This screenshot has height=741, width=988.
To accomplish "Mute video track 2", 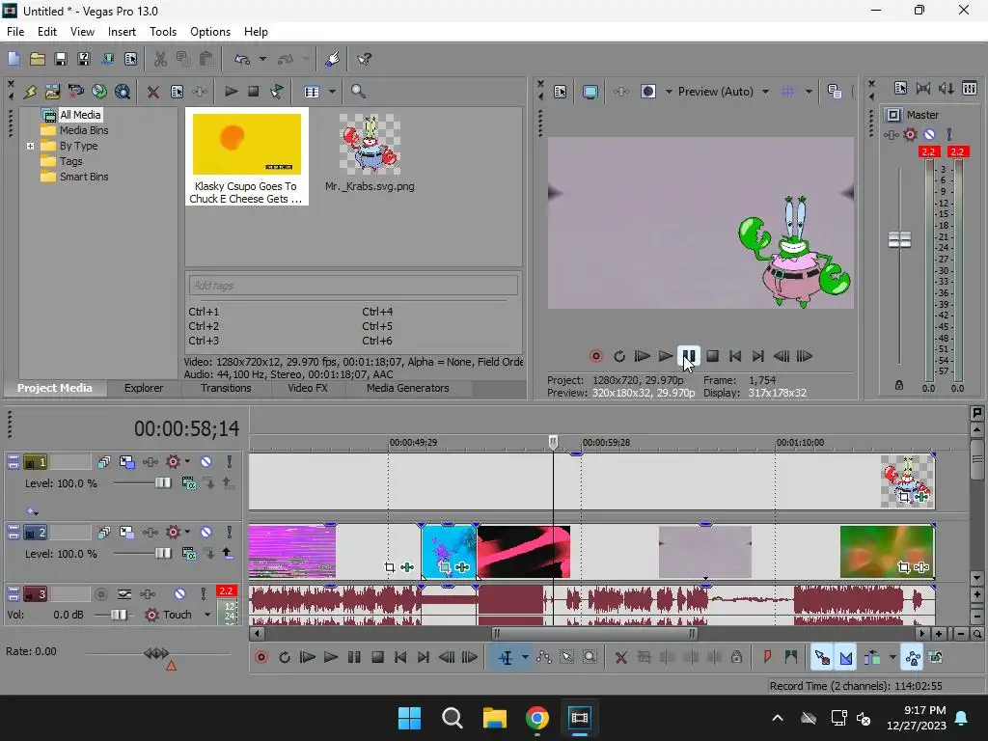I will click(x=206, y=533).
